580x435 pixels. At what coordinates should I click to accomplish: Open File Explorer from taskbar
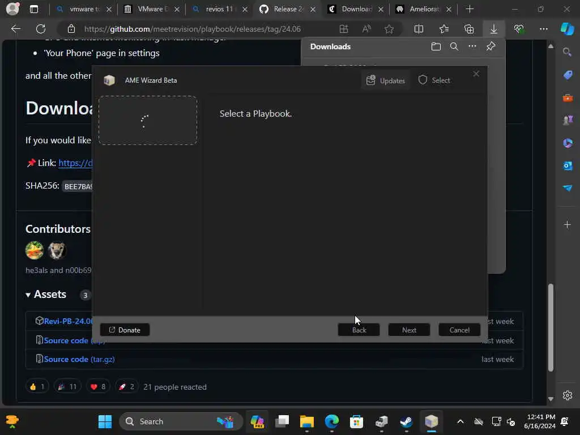tap(306, 421)
